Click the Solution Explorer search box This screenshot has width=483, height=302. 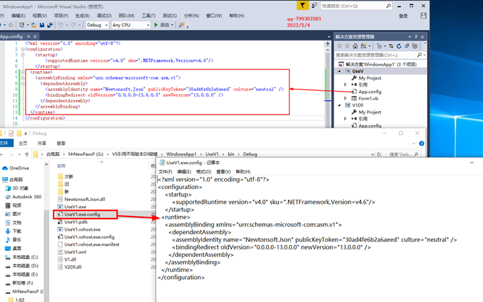[x=381, y=54]
